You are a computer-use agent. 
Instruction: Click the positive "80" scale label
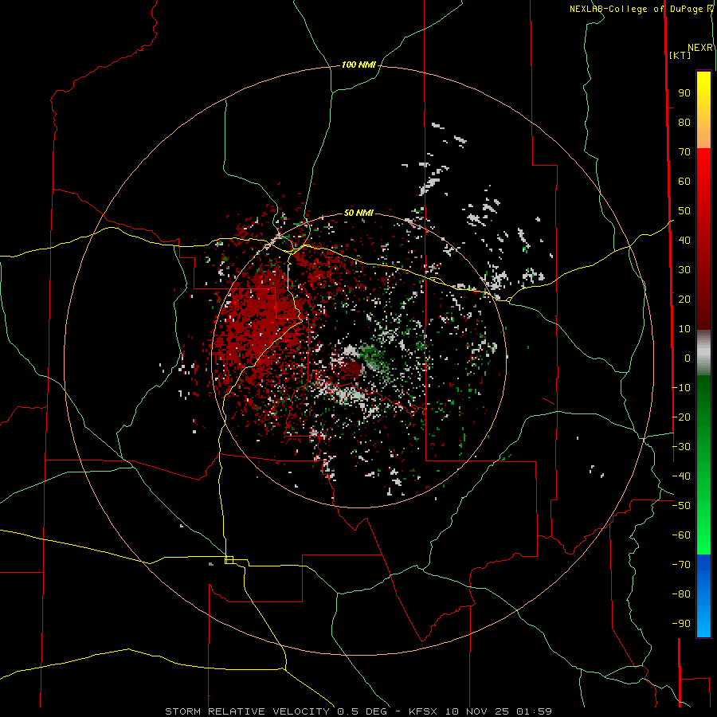tap(684, 123)
